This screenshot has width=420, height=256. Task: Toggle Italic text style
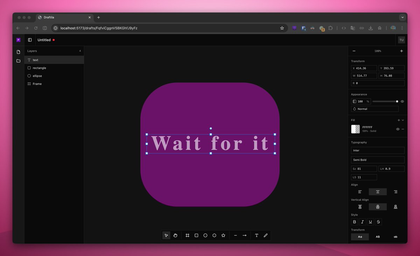tap(363, 222)
